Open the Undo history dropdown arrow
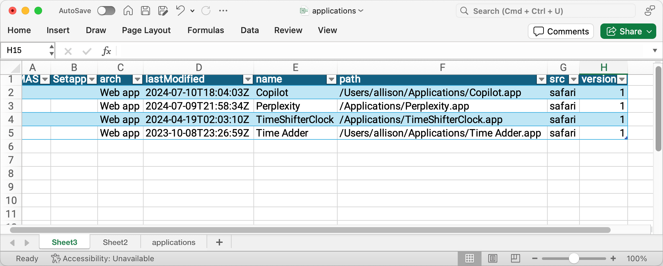 [192, 11]
